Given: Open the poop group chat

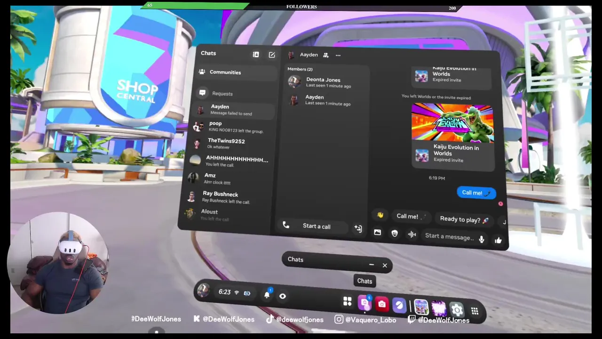Looking at the screenshot, I should tap(233, 127).
